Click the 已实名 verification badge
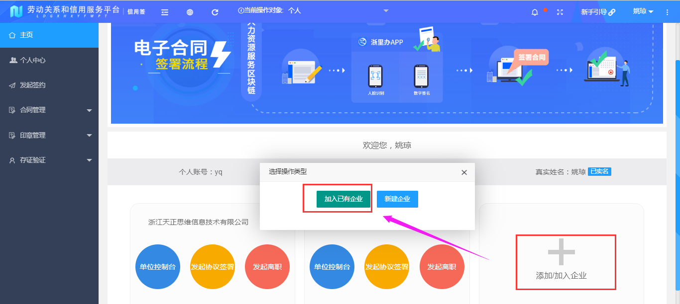This screenshot has width=680, height=304. (599, 172)
